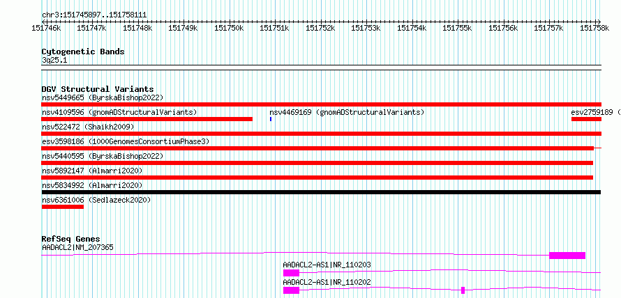Click the magenta exon of NR_110203

pos(291,273)
